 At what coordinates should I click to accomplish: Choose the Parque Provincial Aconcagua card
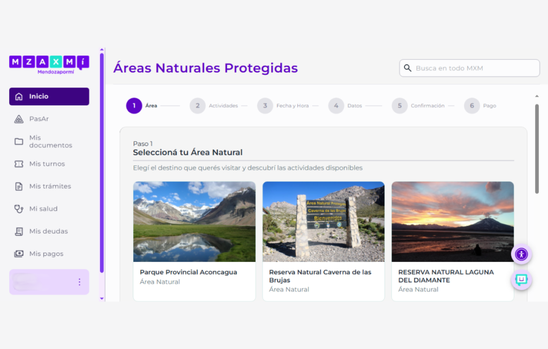tap(194, 241)
